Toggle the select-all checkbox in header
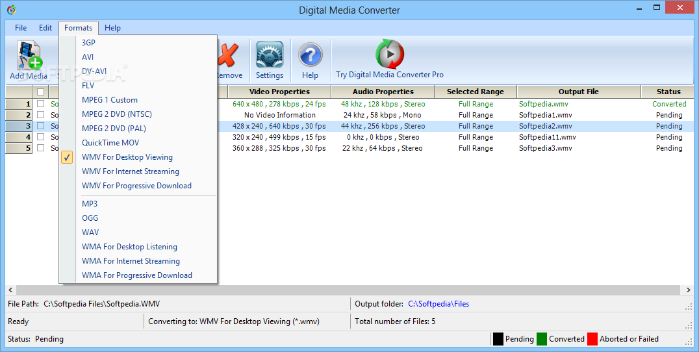 pyautogui.click(x=40, y=92)
